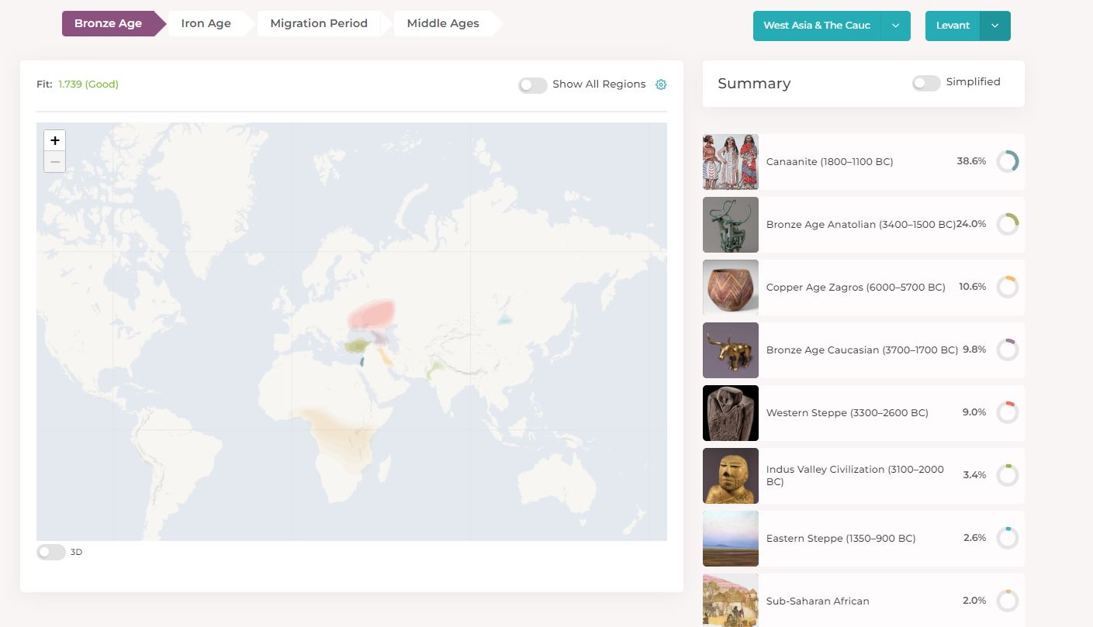Image resolution: width=1093 pixels, height=627 pixels.
Task: Click the Bronze Age Caucasian (3700–1700 BC) label
Action: point(862,350)
